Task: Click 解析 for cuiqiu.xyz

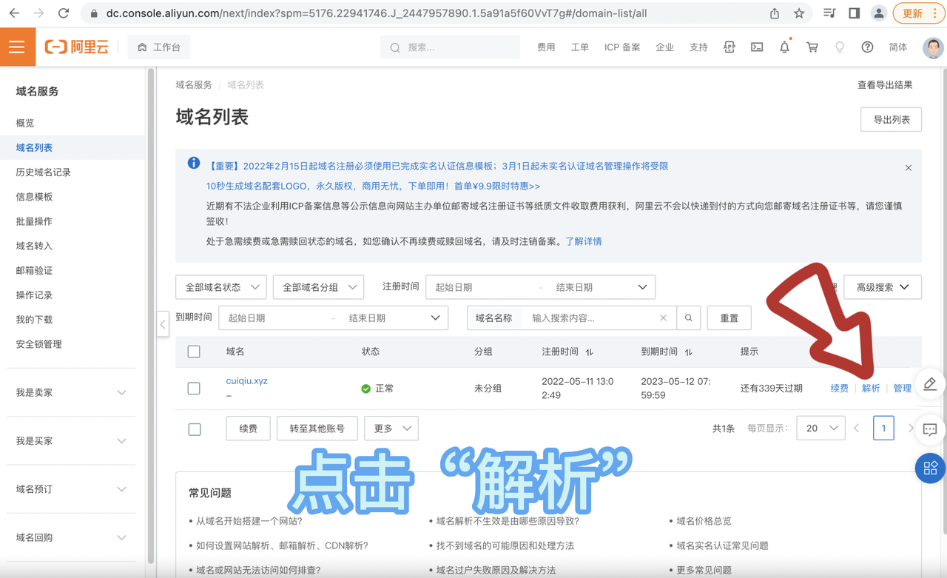Action: (x=871, y=389)
